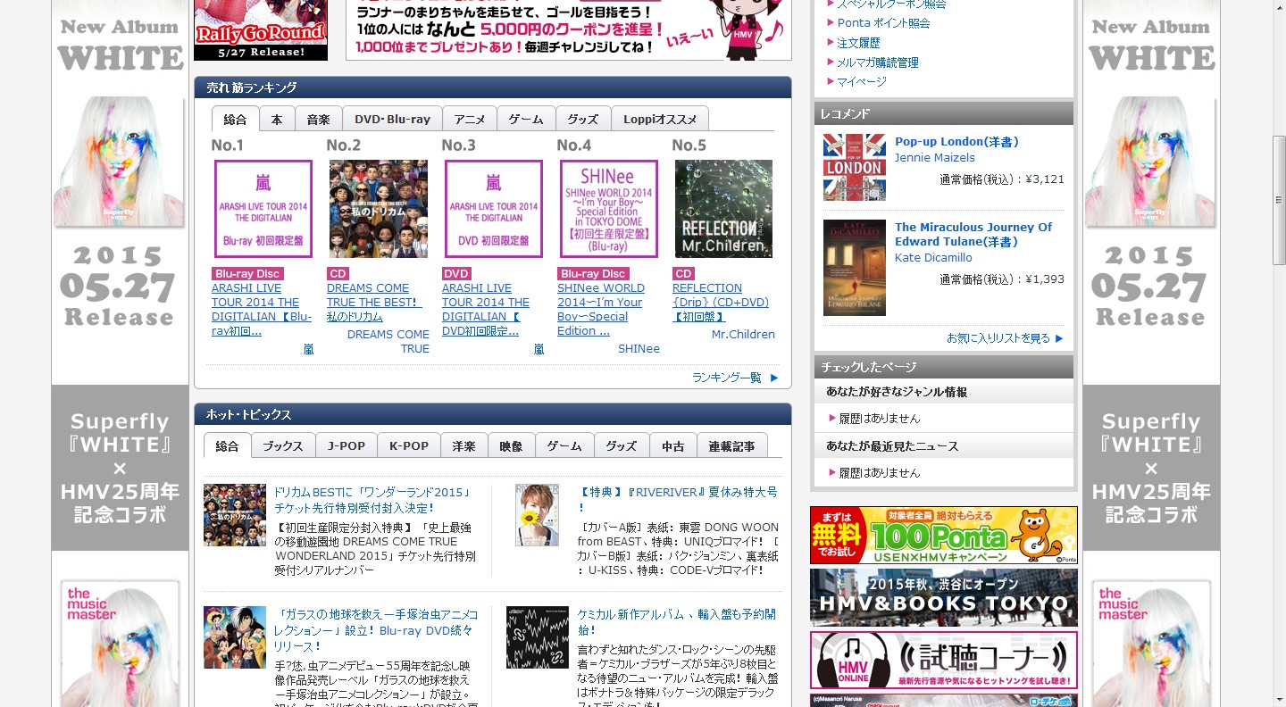Open the 洋楽 hot topics tab
1286x707 pixels.
(x=463, y=445)
